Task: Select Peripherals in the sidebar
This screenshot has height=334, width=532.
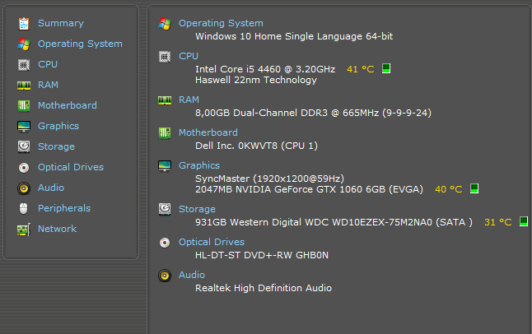Action: point(64,208)
